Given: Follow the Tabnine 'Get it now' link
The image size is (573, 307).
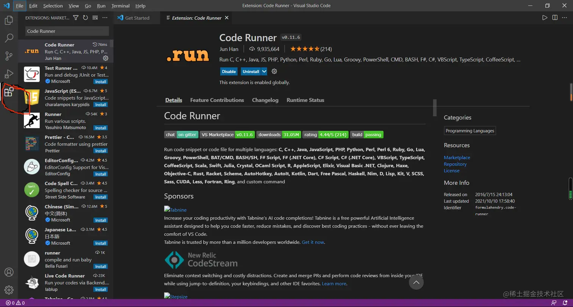Looking at the screenshot, I should (x=313, y=242).
